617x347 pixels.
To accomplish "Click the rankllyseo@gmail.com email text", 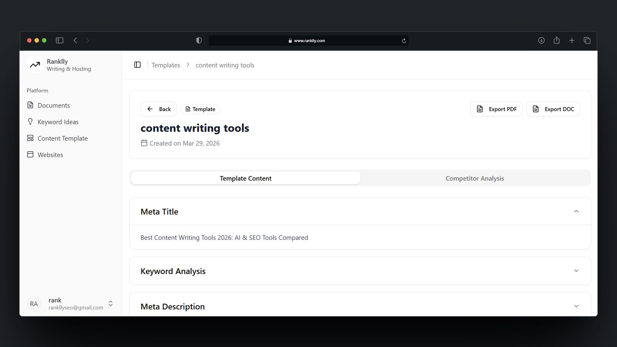I will [76, 307].
